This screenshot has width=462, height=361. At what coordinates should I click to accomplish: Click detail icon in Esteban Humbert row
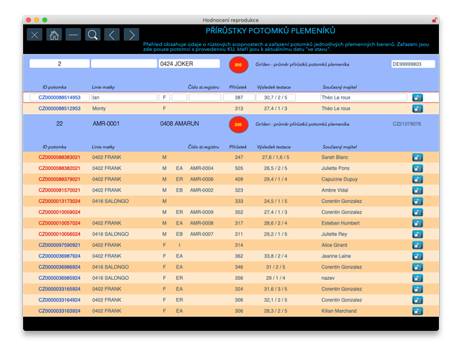418,223
